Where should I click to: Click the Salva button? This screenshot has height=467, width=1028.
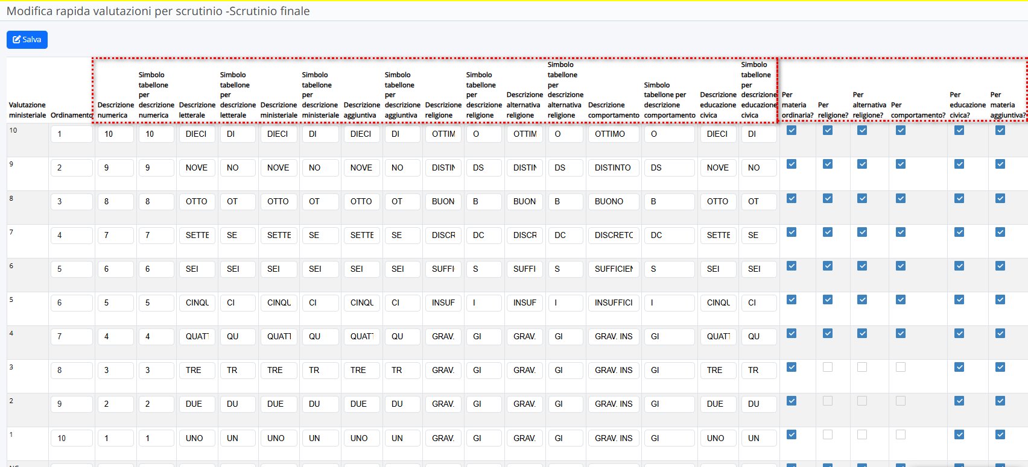(27, 40)
